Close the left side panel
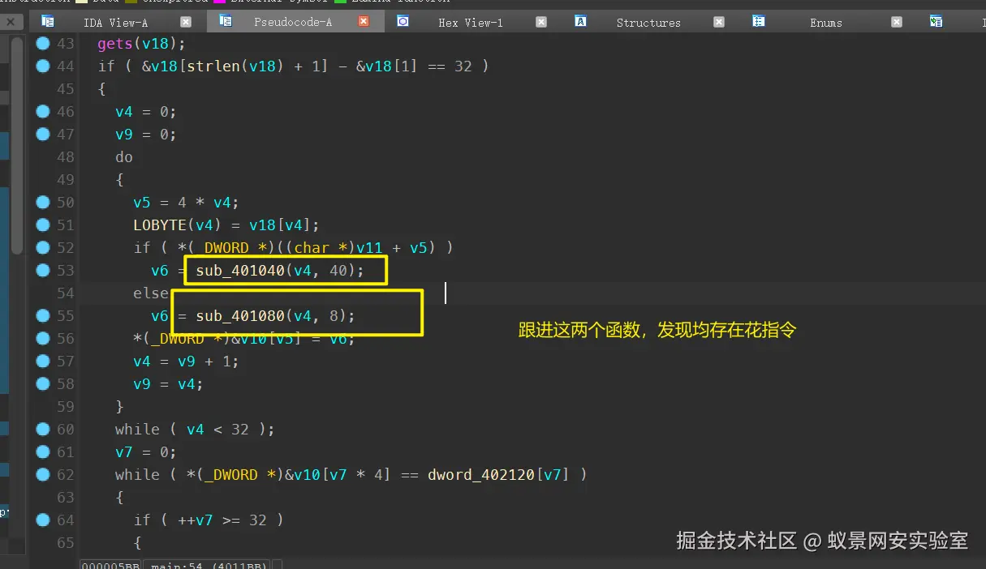This screenshot has height=569, width=986. coord(11,22)
